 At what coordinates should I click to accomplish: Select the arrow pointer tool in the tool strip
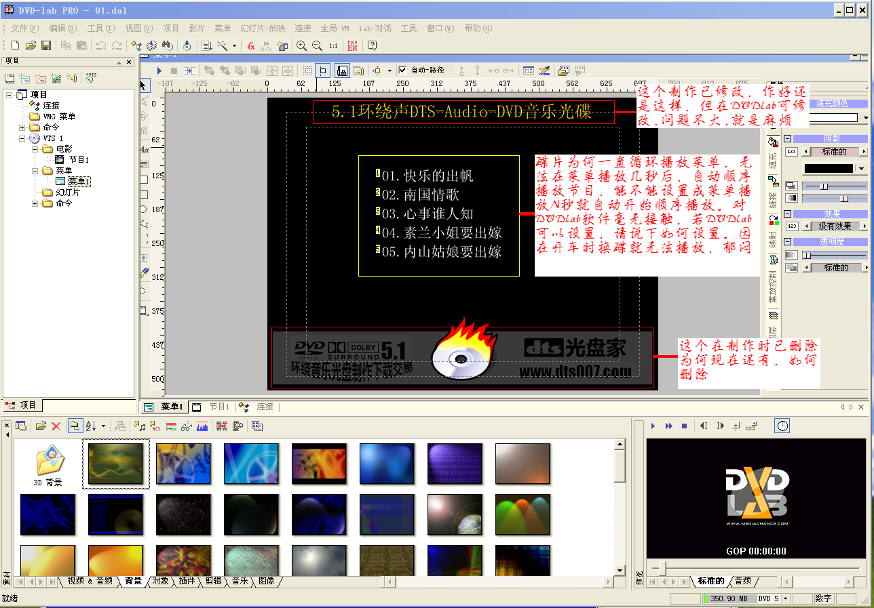pyautogui.click(x=144, y=85)
